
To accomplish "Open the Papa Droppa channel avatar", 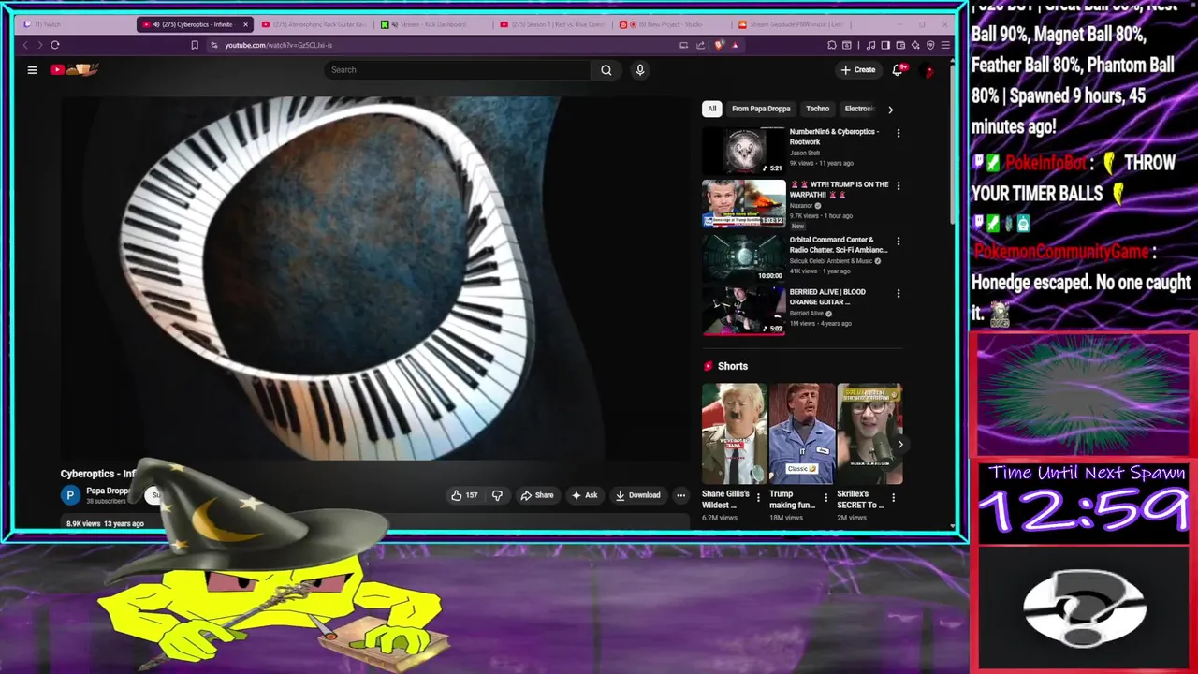I will coord(70,495).
